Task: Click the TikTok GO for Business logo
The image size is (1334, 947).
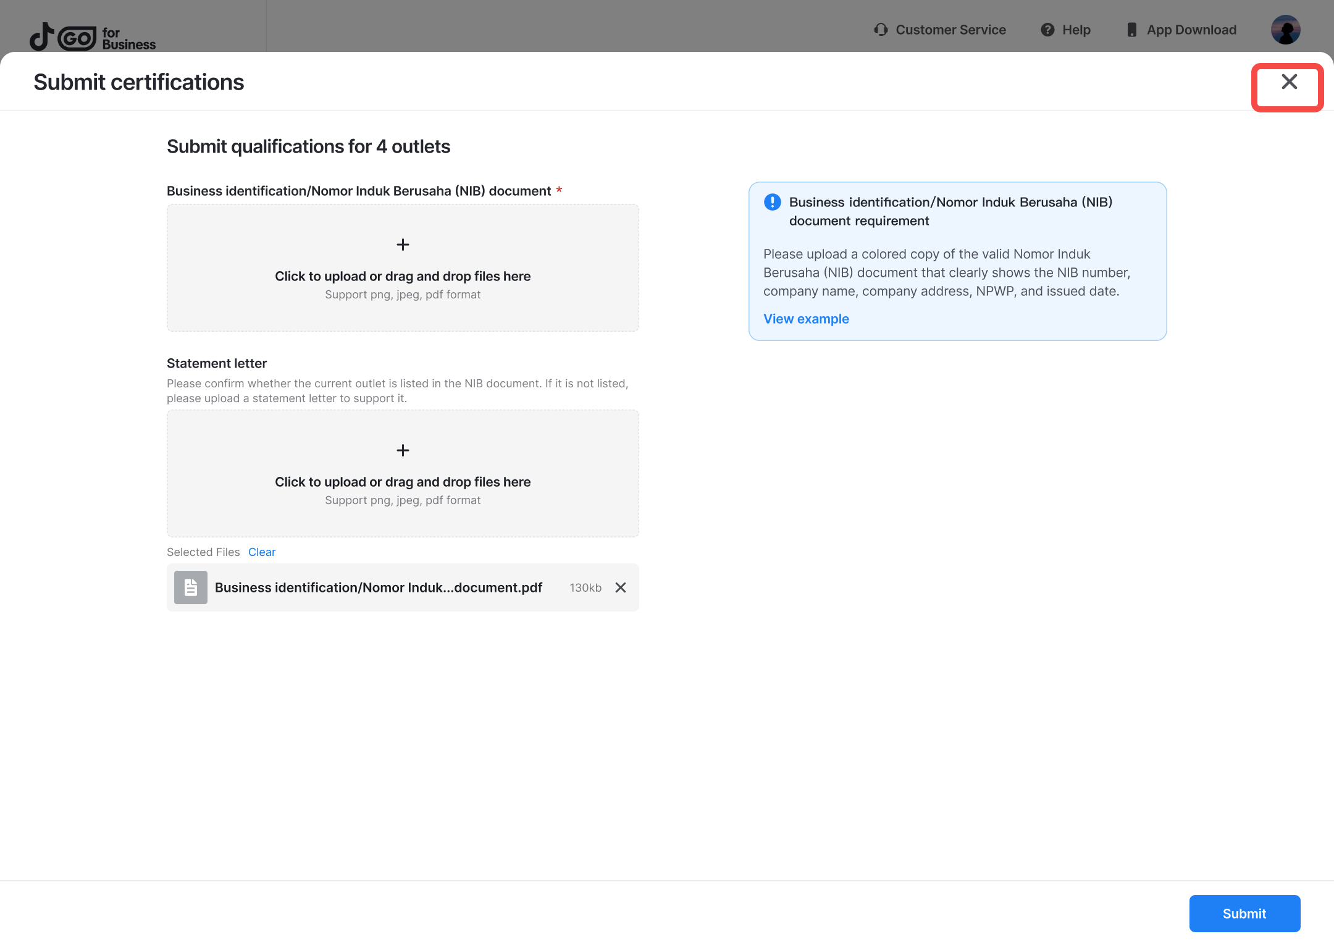Action: coord(93,38)
